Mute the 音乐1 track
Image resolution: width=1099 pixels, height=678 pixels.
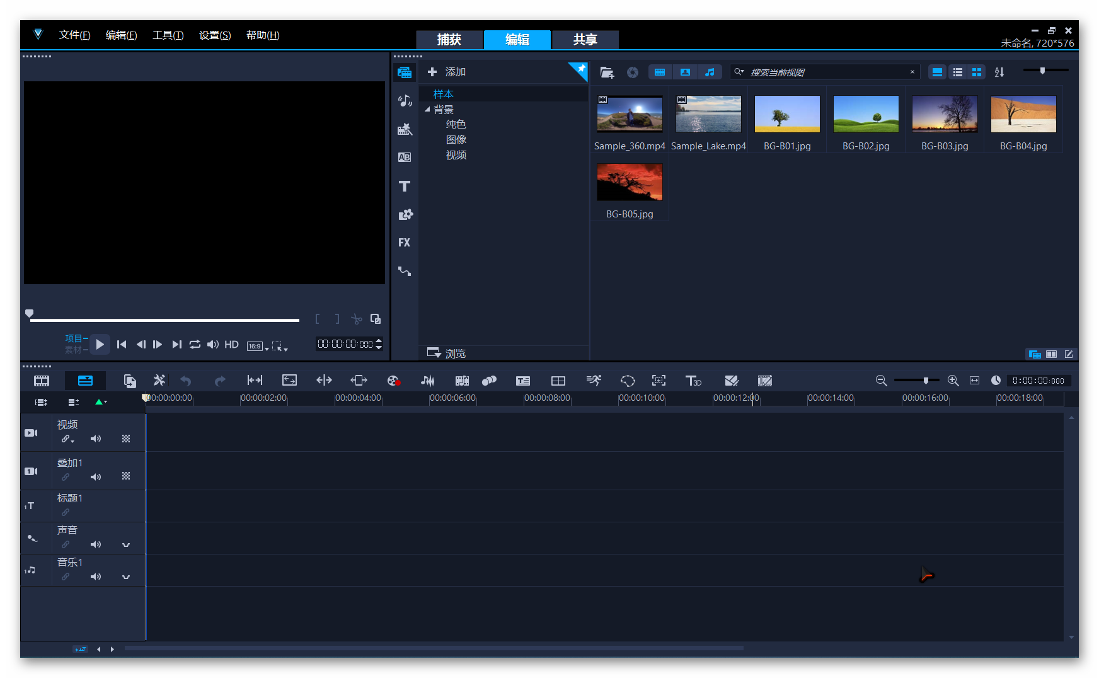coord(96,577)
